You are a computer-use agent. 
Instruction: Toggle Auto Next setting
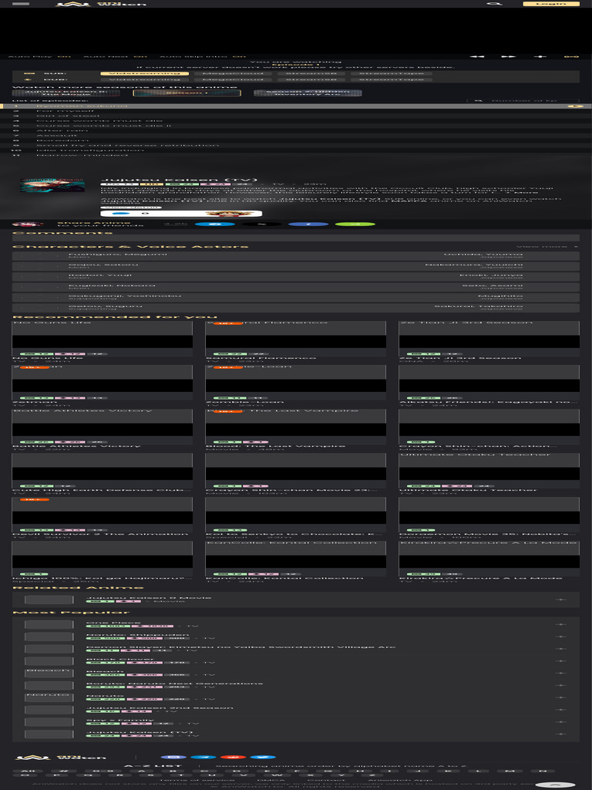[116, 56]
